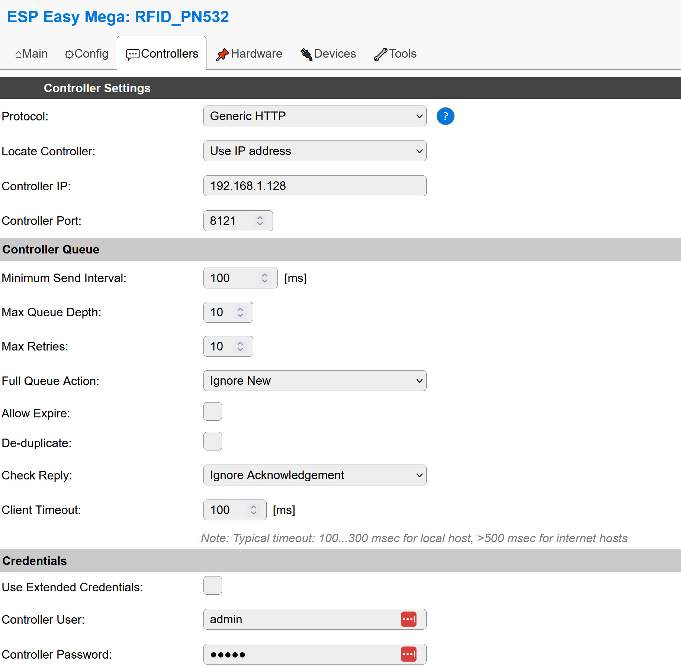This screenshot has width=681, height=669.
Task: Open the Protocol dropdown showing Generic HTTP
Action: tap(315, 116)
